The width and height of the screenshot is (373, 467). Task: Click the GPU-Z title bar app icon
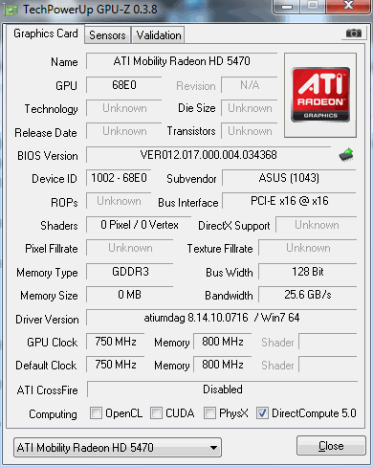[x=11, y=10]
